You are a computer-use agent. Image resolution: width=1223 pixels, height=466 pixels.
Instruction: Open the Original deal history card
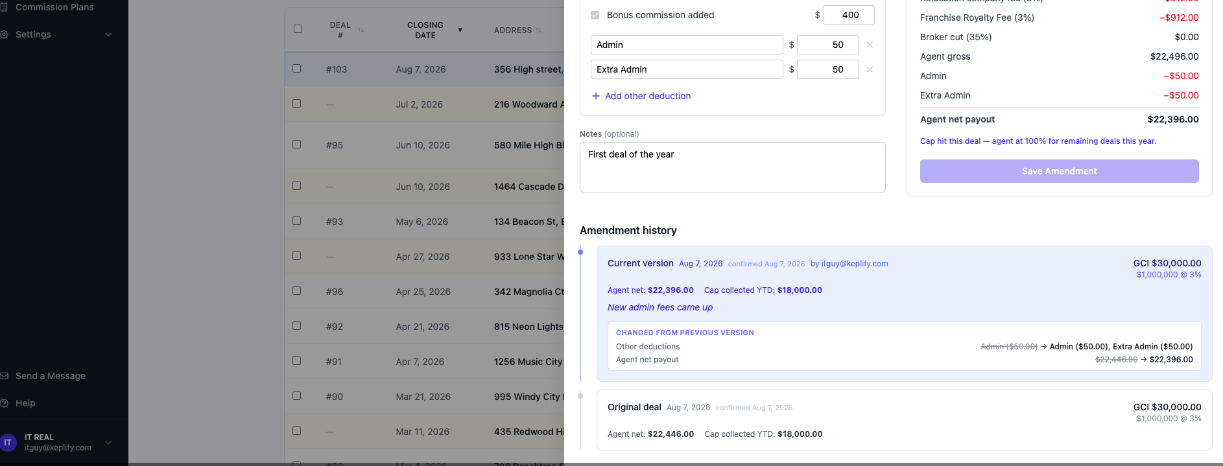point(904,420)
